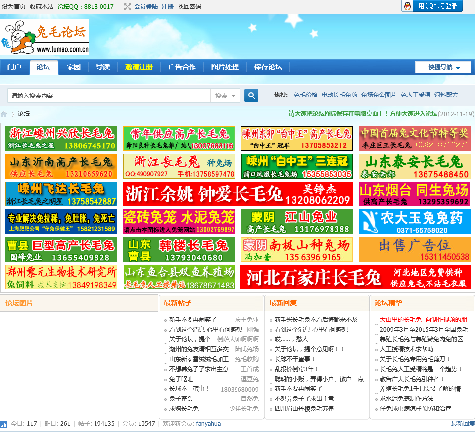Click poster name 庆丰兔业
The image size is (475, 432).
(246, 320)
